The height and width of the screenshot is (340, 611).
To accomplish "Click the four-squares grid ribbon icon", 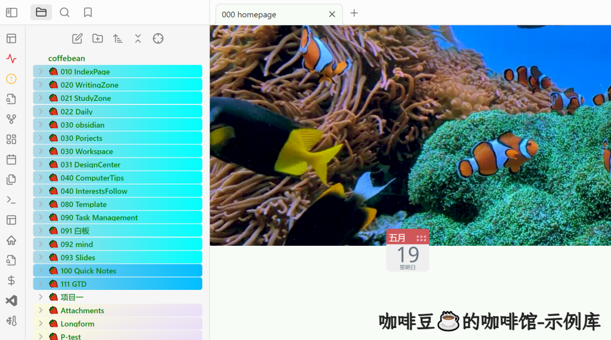I will [x=11, y=140].
